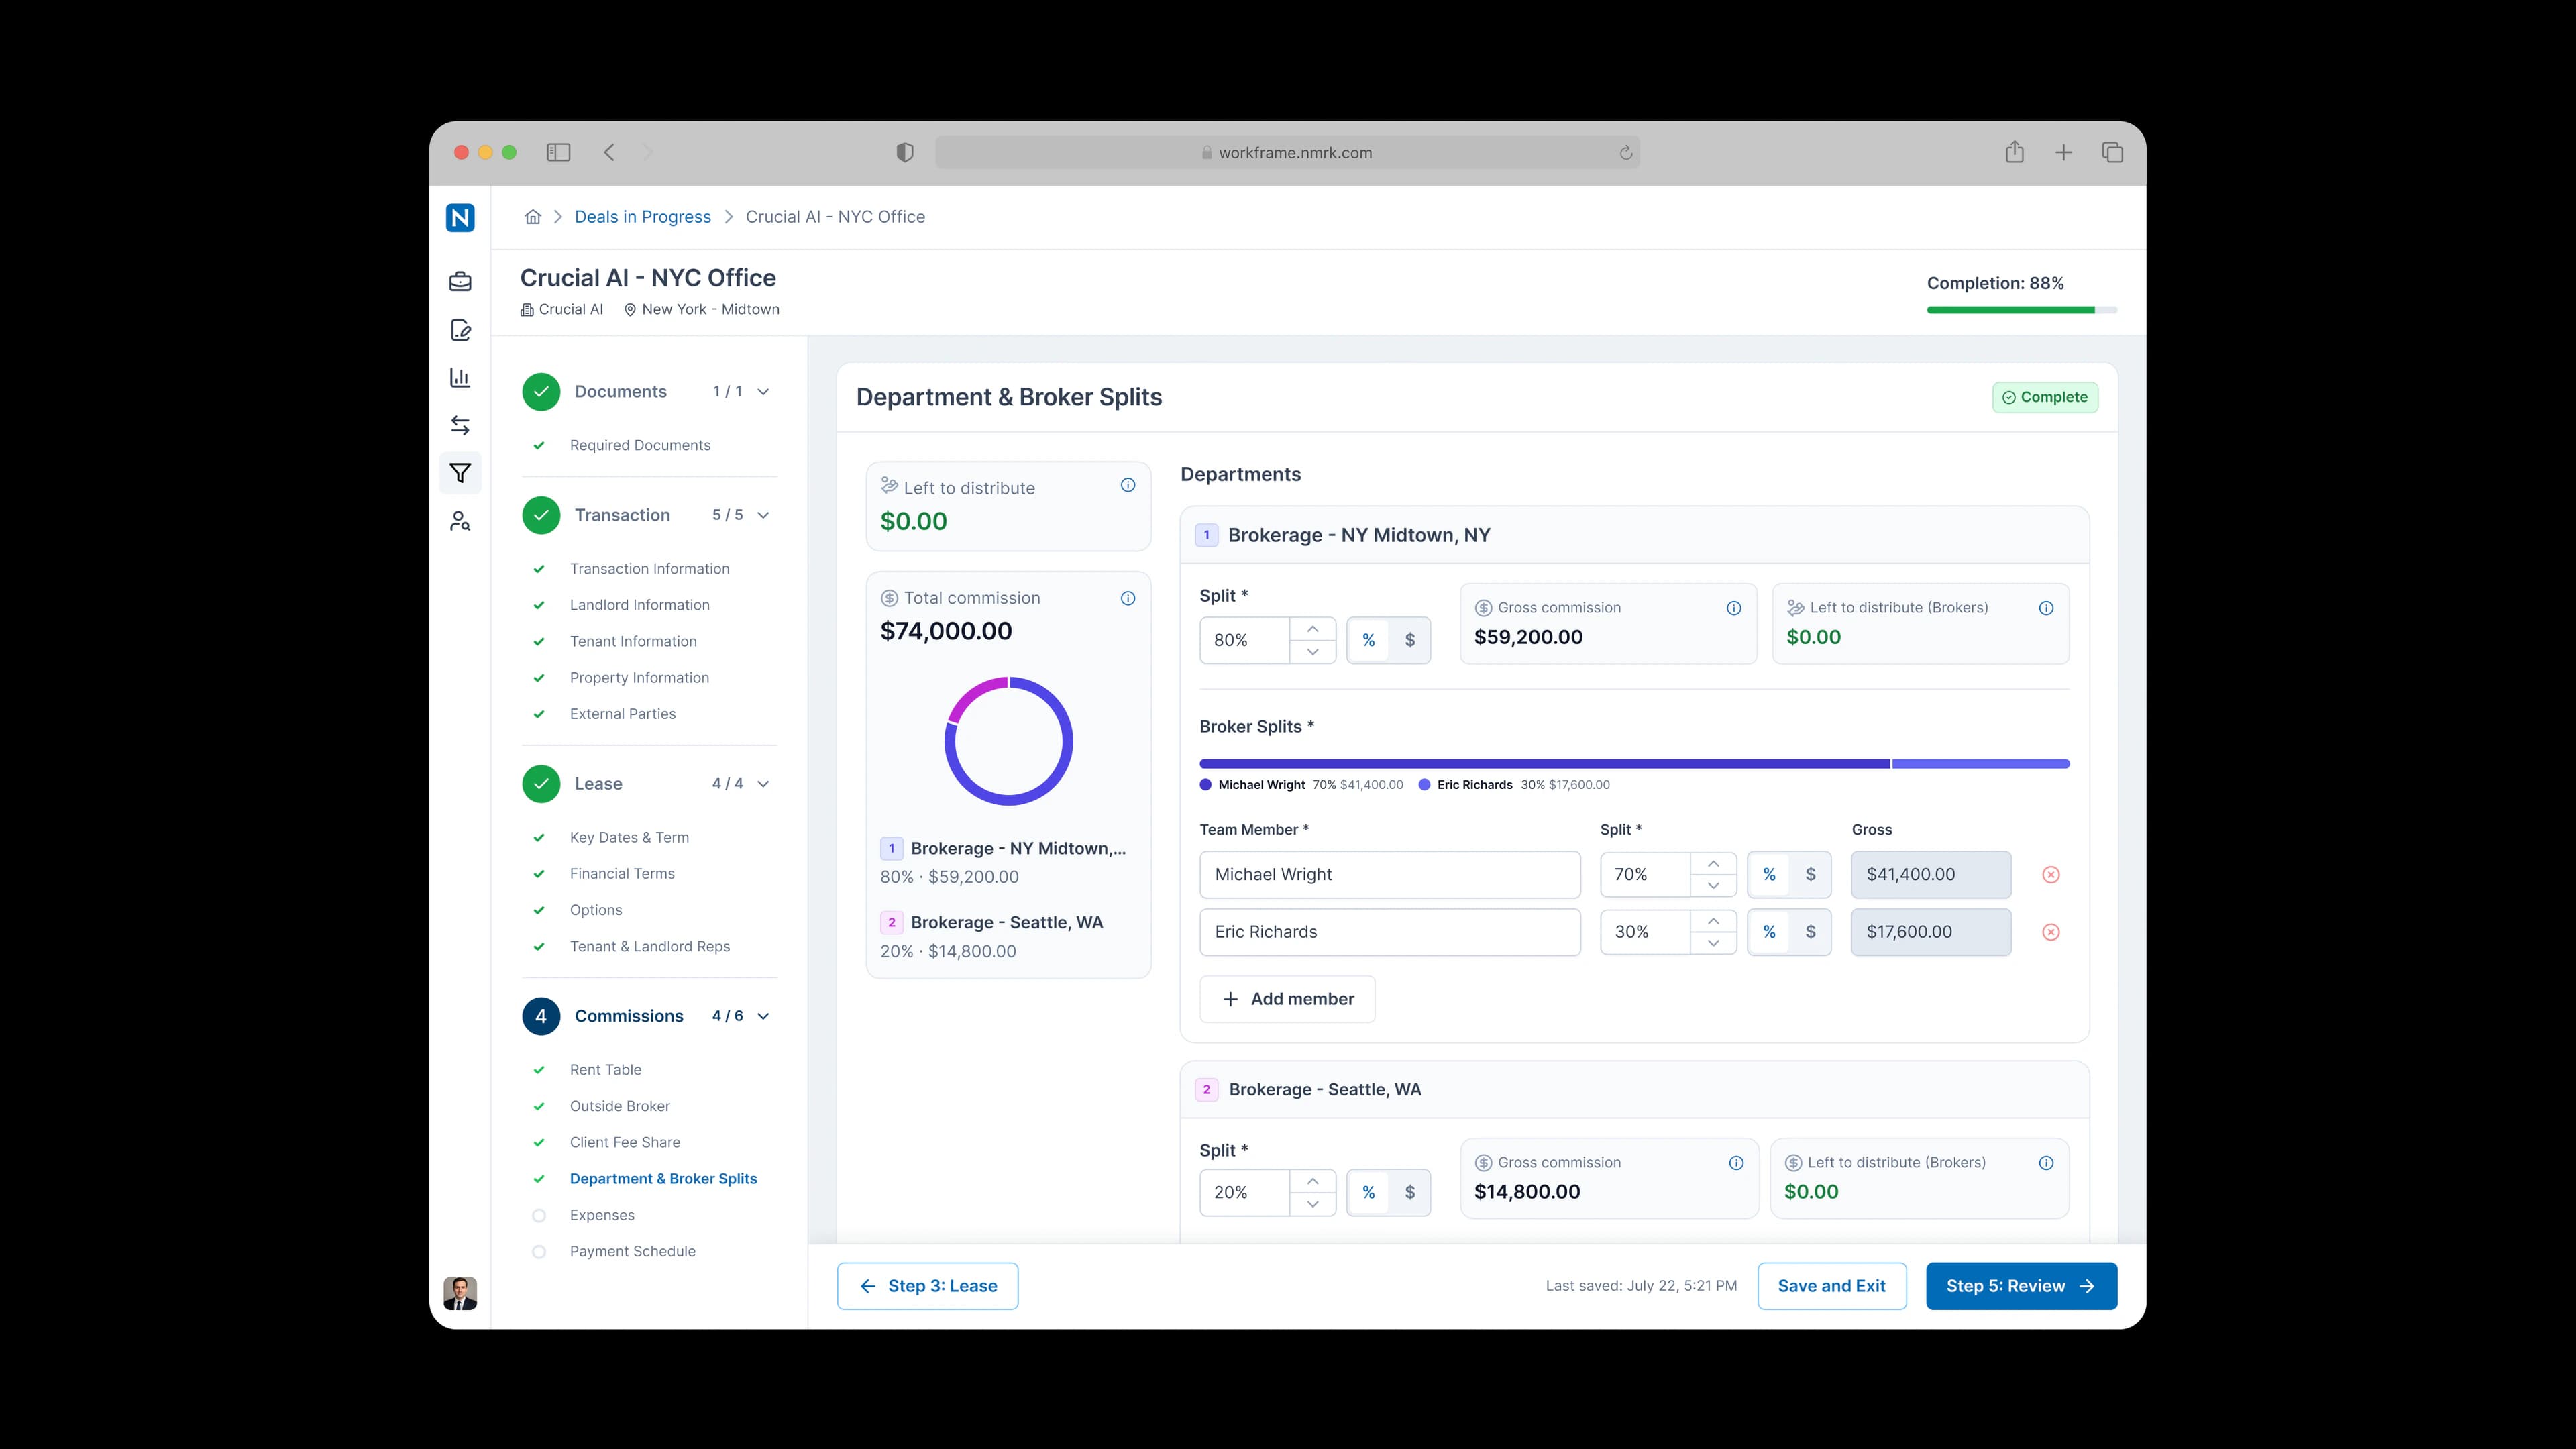Open a new browser tab with plus icon
The image size is (2576, 1449).
click(2063, 152)
